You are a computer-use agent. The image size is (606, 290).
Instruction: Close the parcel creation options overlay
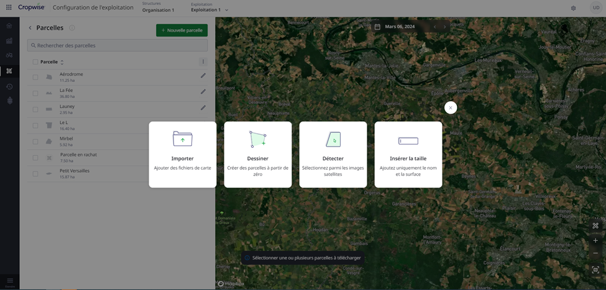pyautogui.click(x=451, y=107)
